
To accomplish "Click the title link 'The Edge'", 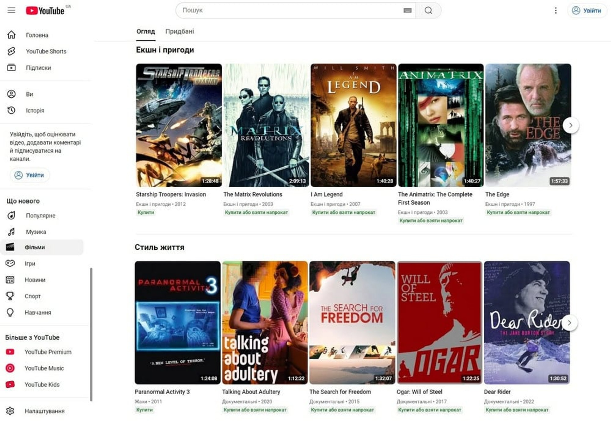I will click(497, 194).
